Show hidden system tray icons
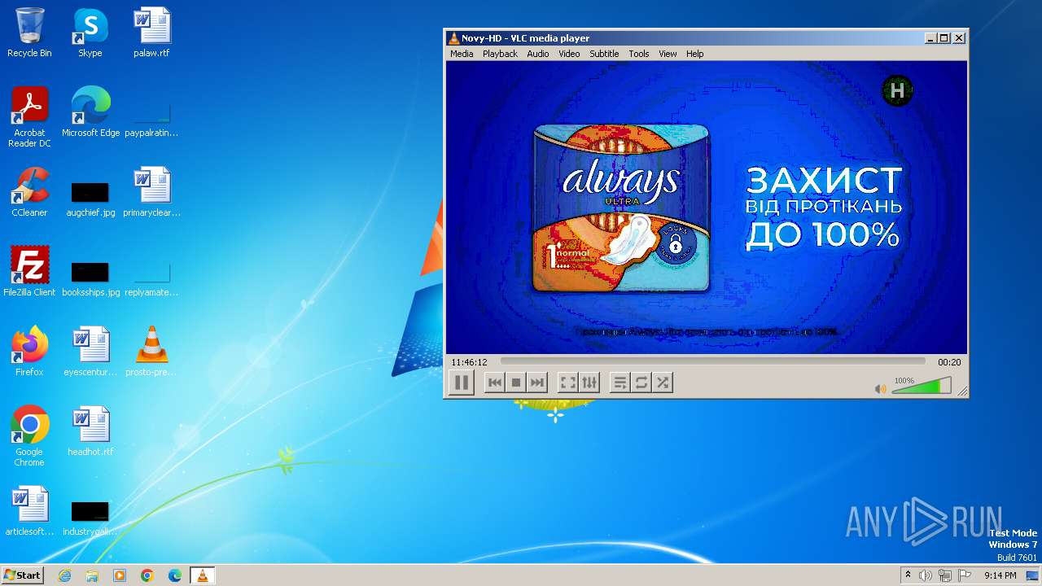1042x586 pixels. pos(908,575)
